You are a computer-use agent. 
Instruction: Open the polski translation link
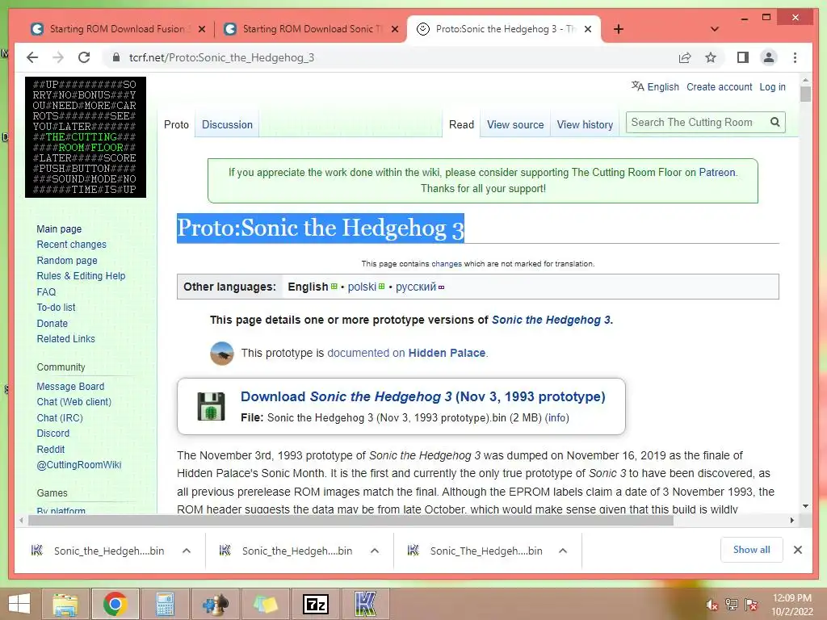click(x=362, y=287)
